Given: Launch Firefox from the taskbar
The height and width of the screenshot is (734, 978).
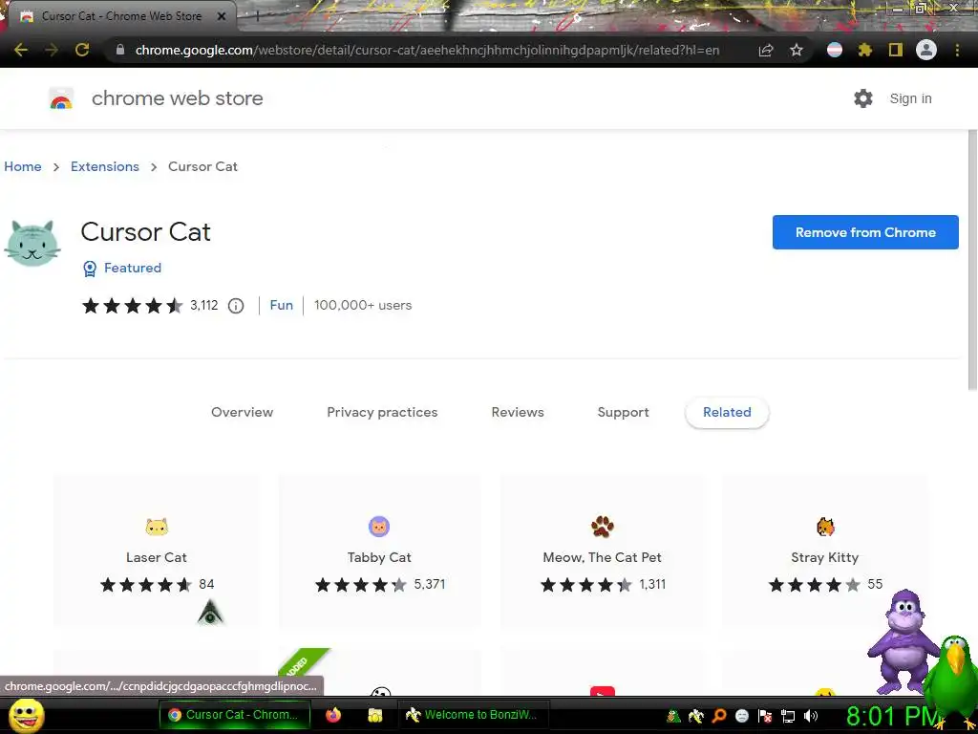Looking at the screenshot, I should coord(333,715).
